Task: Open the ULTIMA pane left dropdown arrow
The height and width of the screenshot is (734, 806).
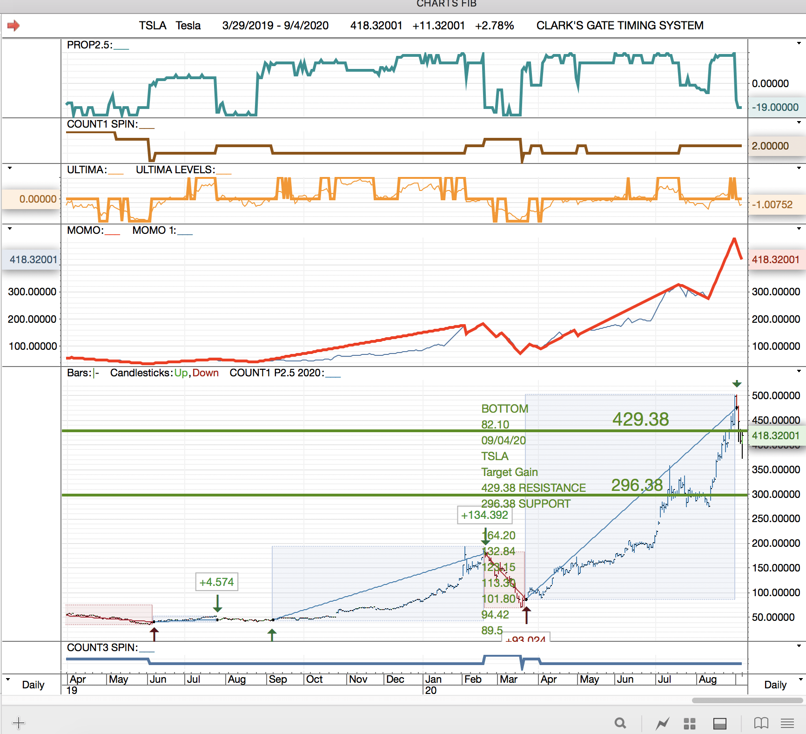Action: click(9, 168)
